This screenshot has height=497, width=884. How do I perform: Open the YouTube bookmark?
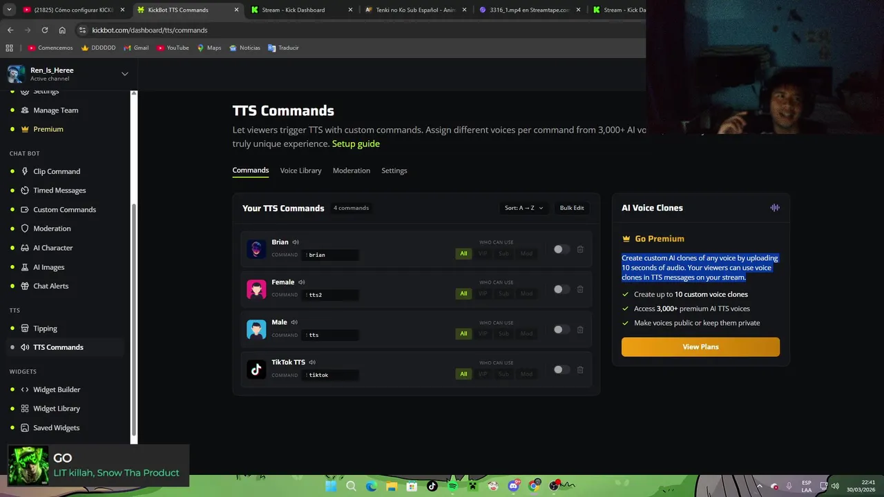point(173,48)
